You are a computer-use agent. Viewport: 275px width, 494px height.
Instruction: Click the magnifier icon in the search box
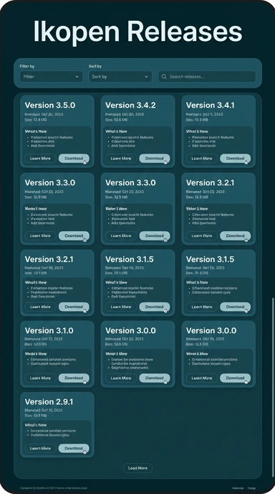point(164,77)
